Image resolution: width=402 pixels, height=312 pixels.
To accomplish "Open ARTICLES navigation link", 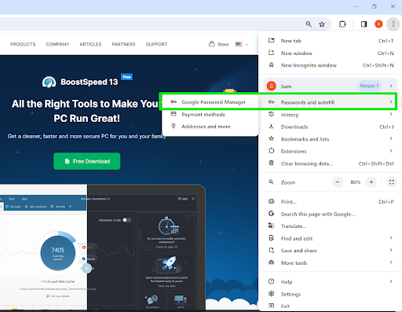I will tap(90, 44).
